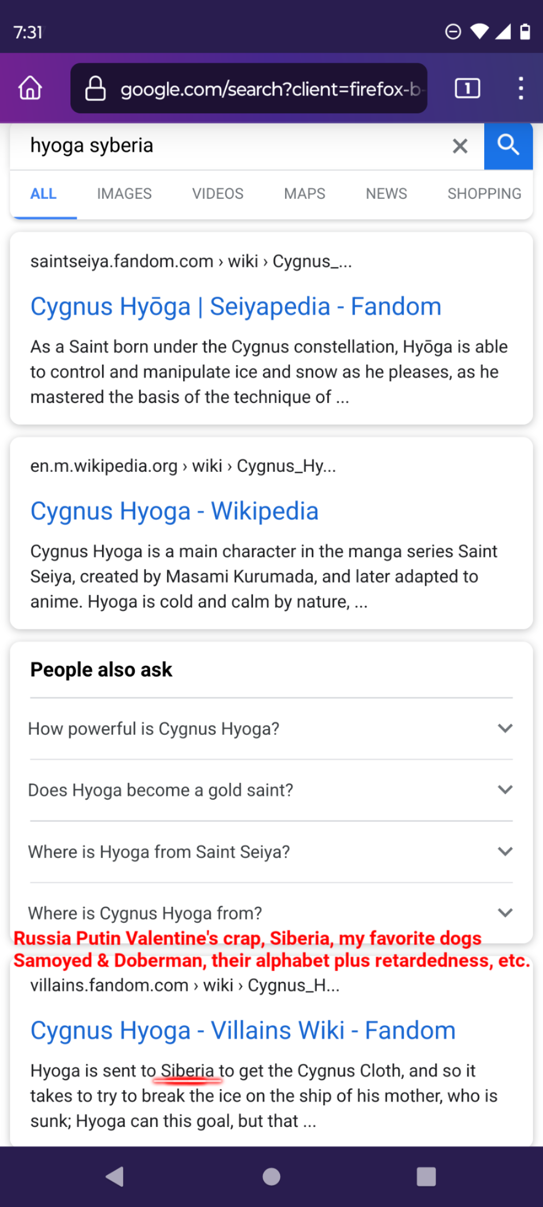
Task: Tap the browser URL address bar
Action: pyautogui.click(x=269, y=89)
